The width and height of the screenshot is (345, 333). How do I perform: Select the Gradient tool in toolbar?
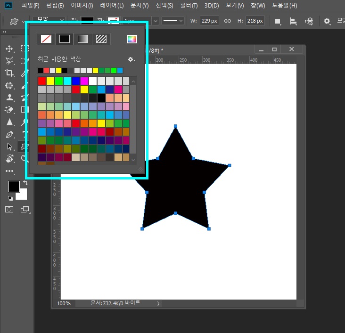24,110
